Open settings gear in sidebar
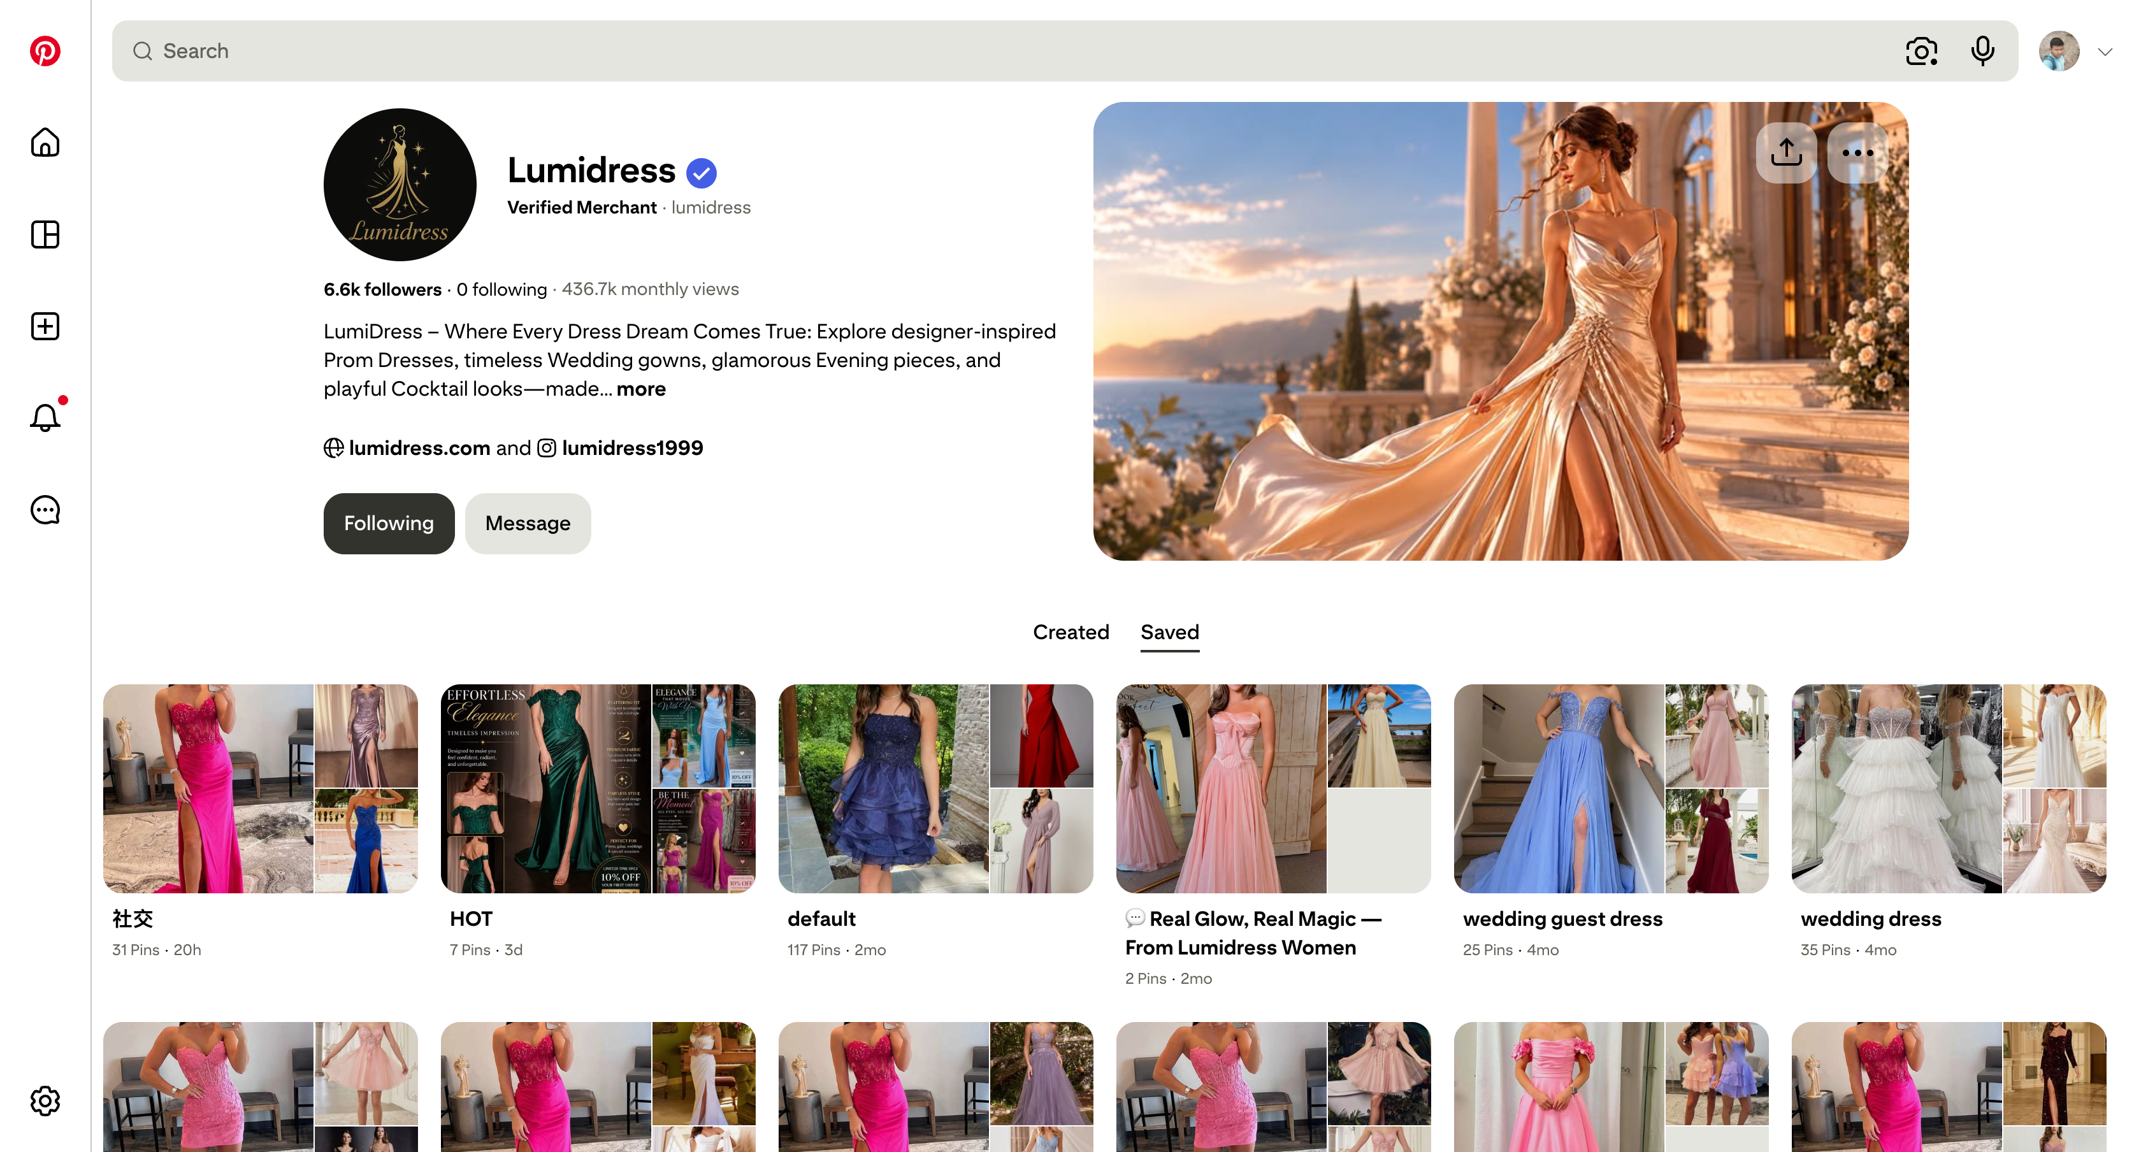 pyautogui.click(x=45, y=1100)
